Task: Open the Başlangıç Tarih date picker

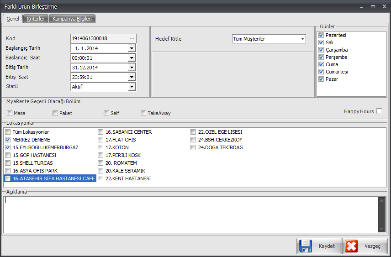Action: coord(132,48)
